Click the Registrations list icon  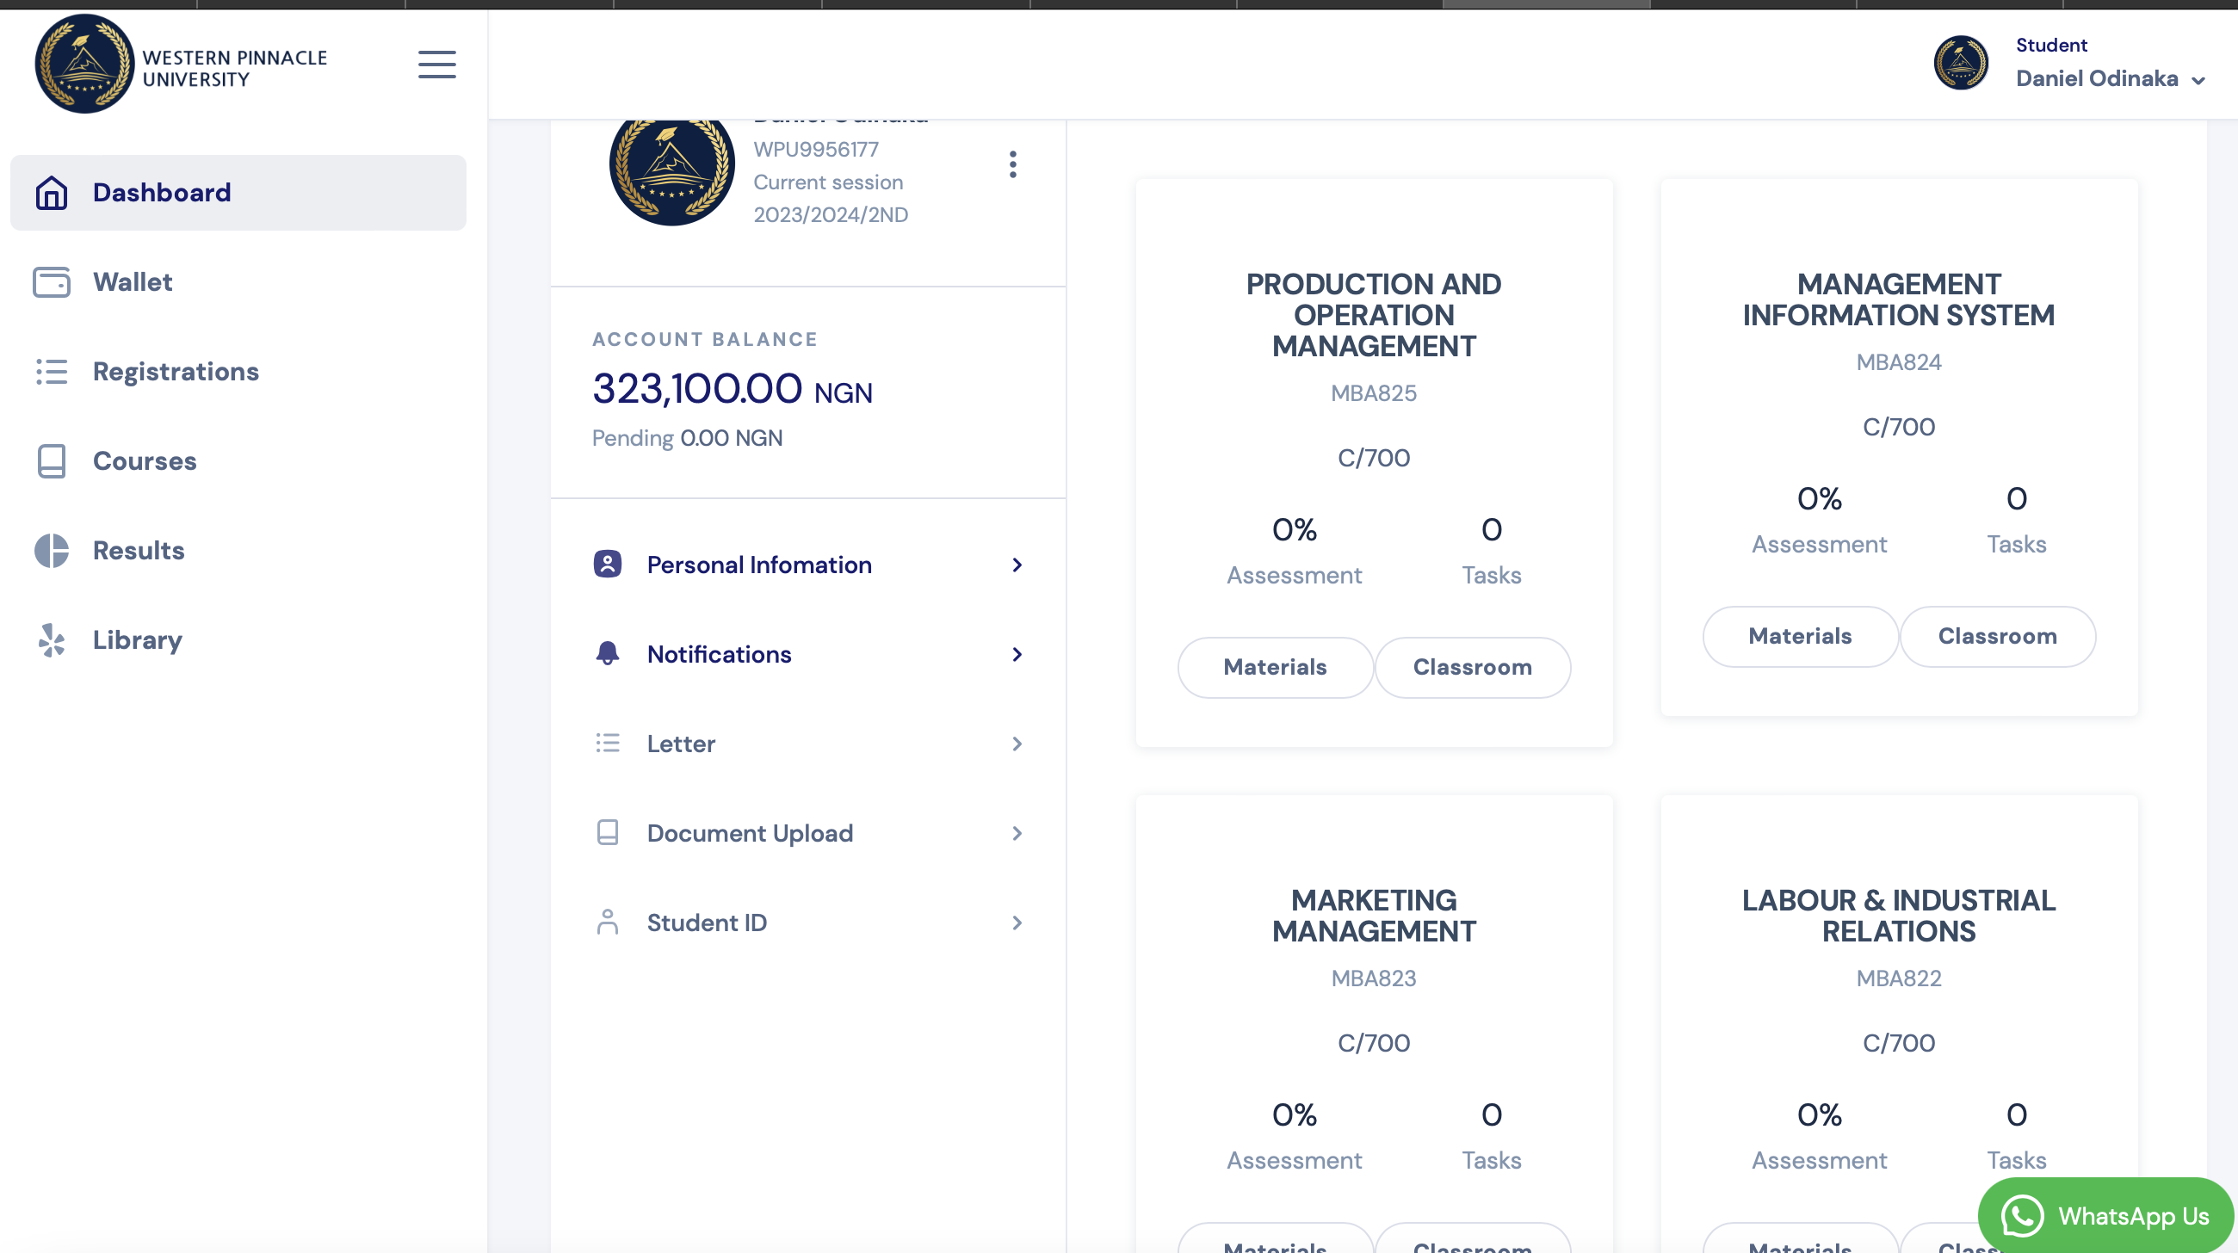click(x=52, y=372)
